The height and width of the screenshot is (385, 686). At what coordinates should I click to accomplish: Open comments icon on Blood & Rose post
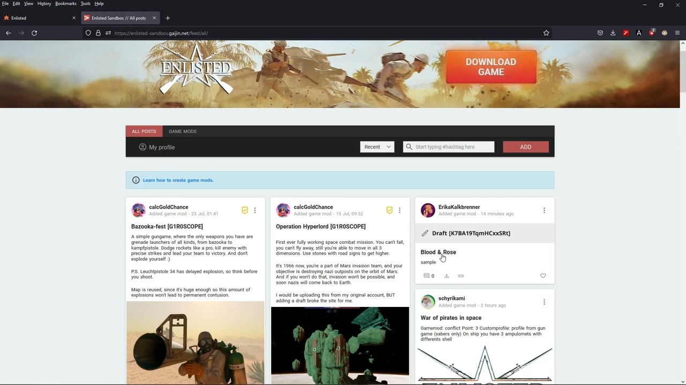427,276
